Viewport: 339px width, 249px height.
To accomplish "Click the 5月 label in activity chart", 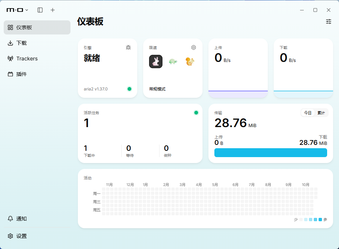I will tap(215, 185).
